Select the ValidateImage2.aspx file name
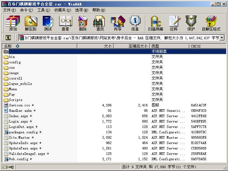Image resolution: width=228 pixels, height=171 pixels. coord(27,154)
